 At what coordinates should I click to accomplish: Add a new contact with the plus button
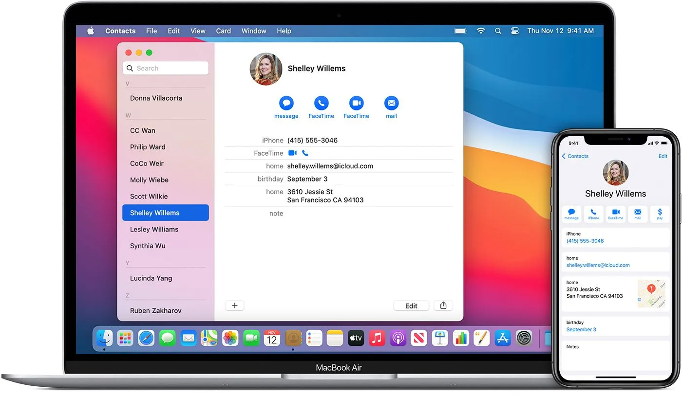pos(234,305)
